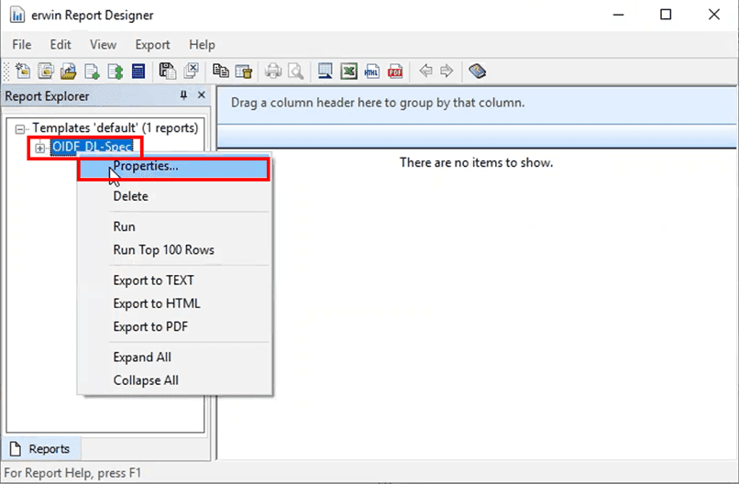Pin the Report Explorer panel
Image resolution: width=739 pixels, height=484 pixels.
click(x=183, y=95)
